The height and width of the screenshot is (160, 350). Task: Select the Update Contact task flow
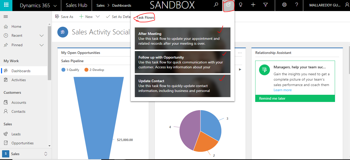point(183,86)
